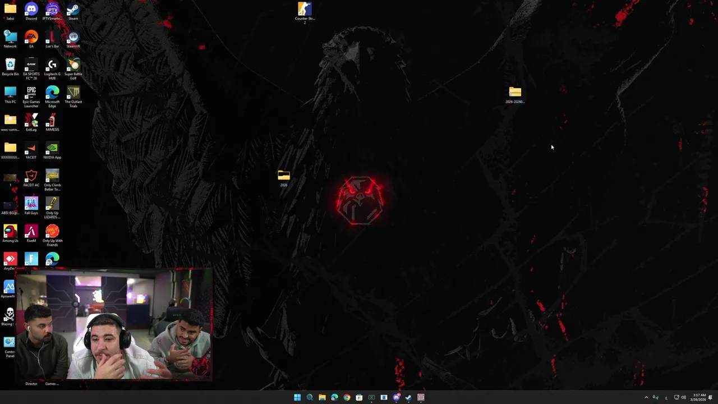The height and width of the screenshot is (404, 718).
Task: Open the Recycle Bin
Action: tap(10, 67)
